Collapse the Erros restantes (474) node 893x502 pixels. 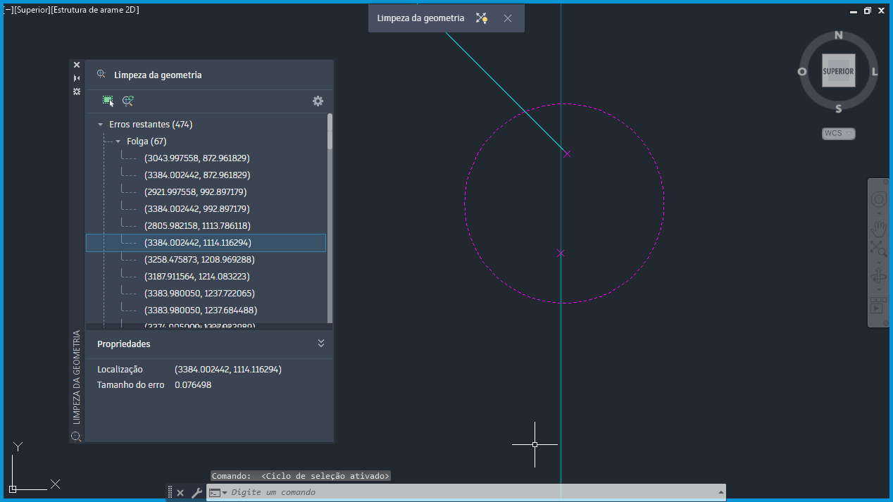[101, 125]
